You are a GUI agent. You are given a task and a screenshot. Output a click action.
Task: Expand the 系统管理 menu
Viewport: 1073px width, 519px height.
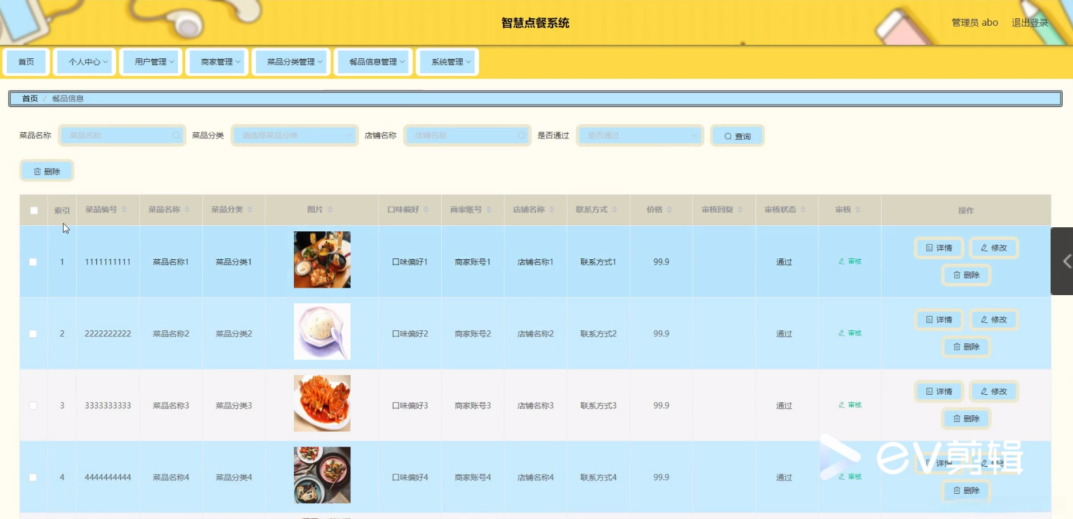(448, 62)
